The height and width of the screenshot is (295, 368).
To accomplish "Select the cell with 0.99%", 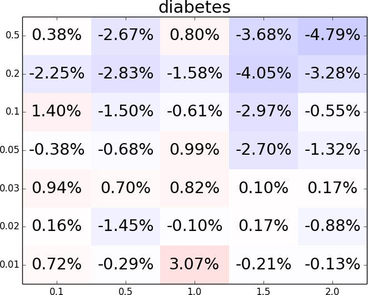I will tap(195, 150).
